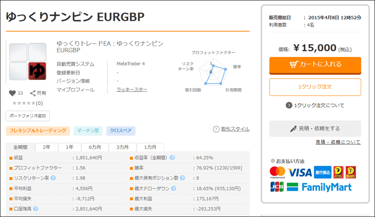Click help icon beside 1クリック注文について
Viewport: 375px width, 217px height.
coord(289,105)
